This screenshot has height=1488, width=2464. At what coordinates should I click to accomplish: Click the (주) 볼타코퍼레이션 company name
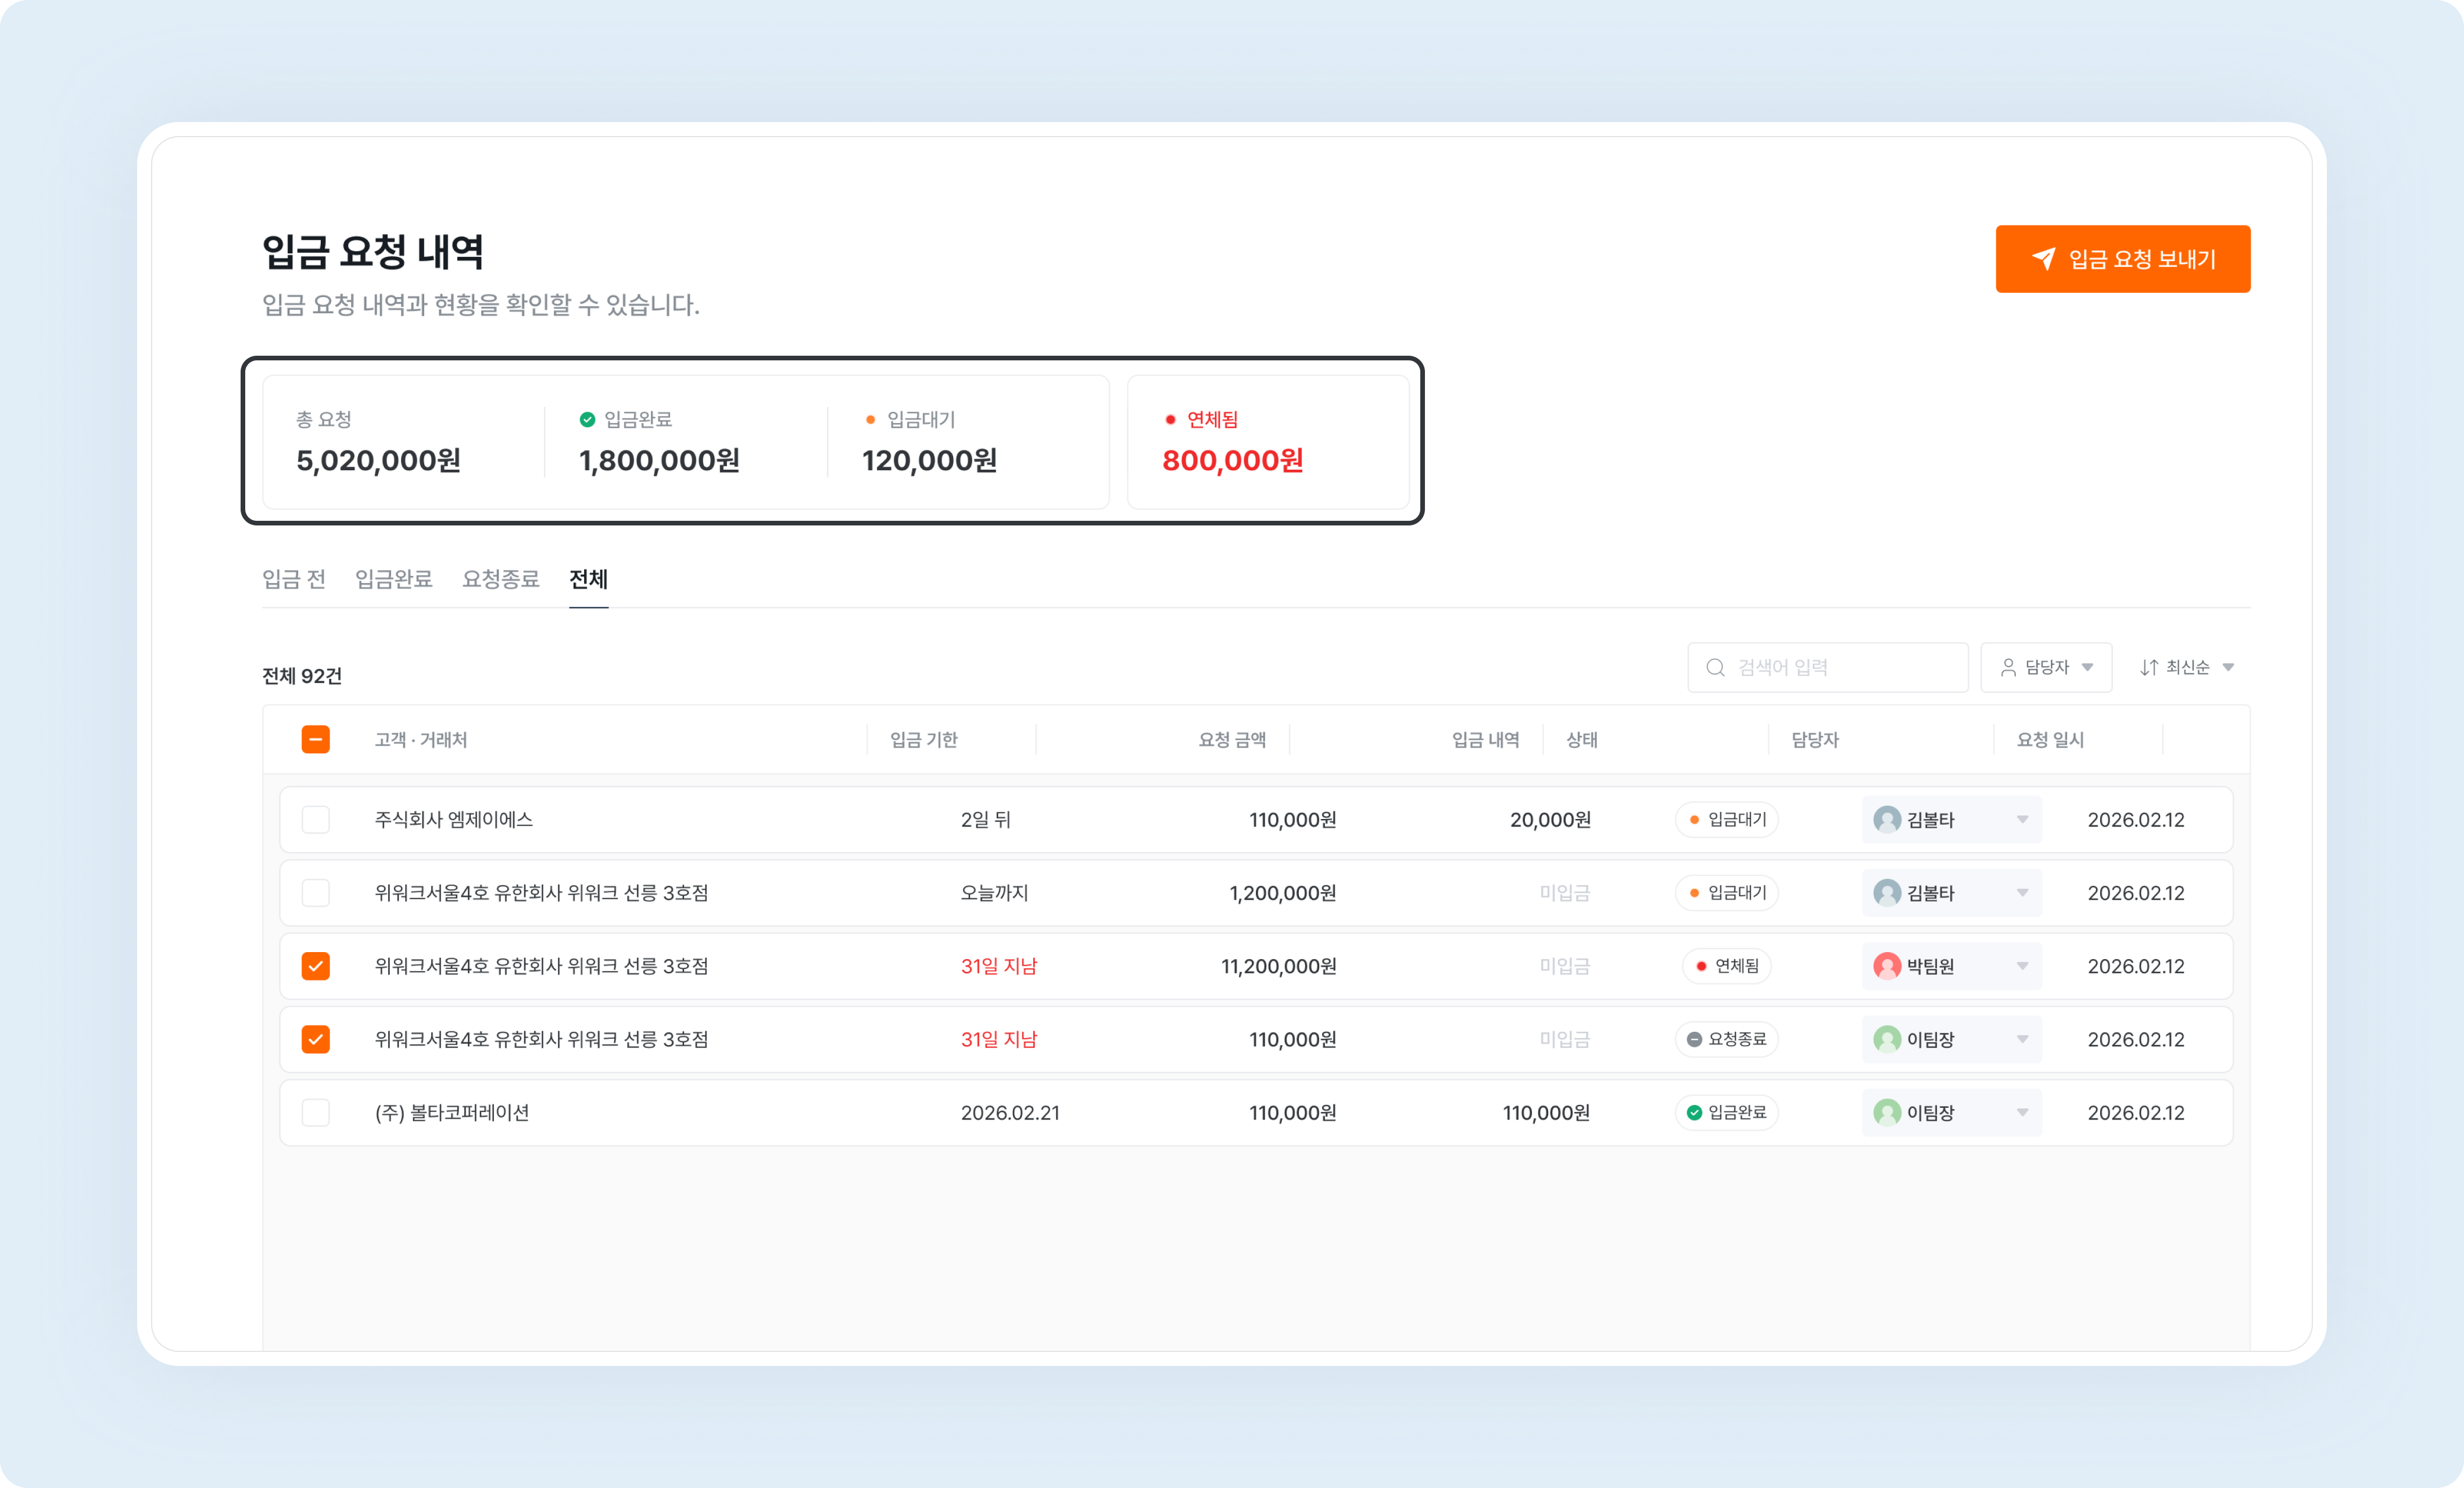click(453, 1112)
